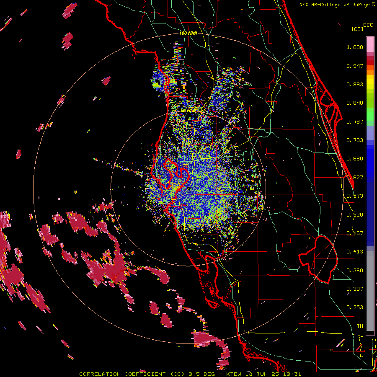This screenshot has height=377, width=377.
Task: Click the TH threshold label on the scale
Action: 360,326
